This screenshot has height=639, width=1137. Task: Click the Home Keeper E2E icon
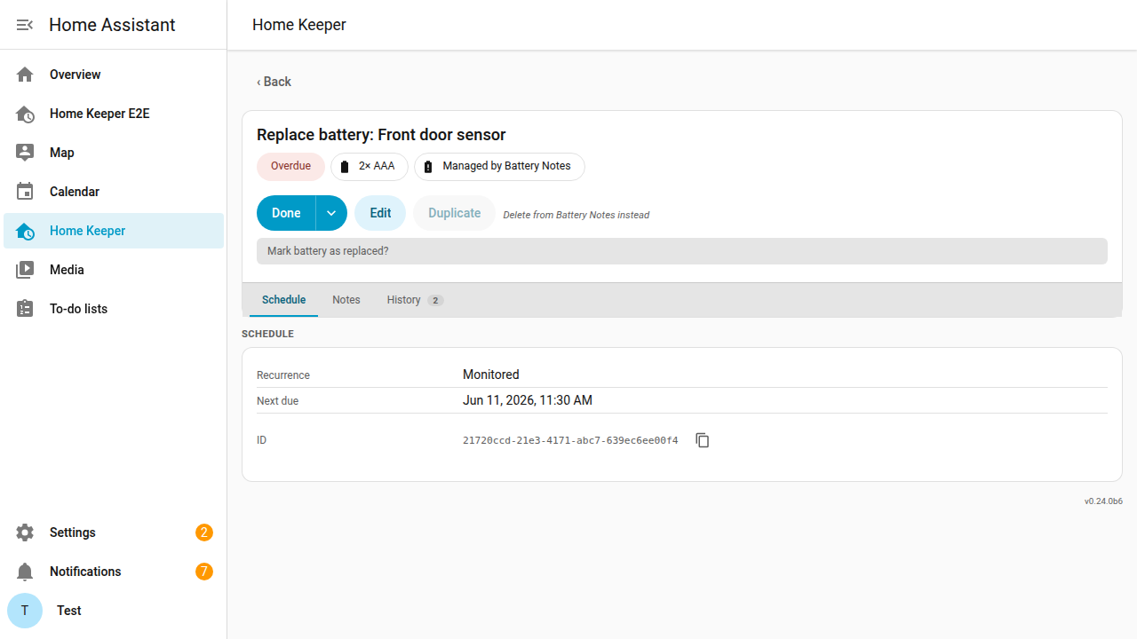point(25,114)
